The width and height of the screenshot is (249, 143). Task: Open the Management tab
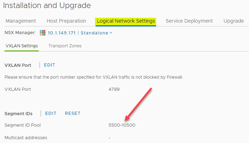pyautogui.click(x=21, y=21)
